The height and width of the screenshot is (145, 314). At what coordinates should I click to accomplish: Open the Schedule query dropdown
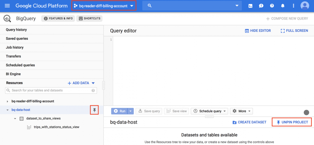tap(209, 111)
